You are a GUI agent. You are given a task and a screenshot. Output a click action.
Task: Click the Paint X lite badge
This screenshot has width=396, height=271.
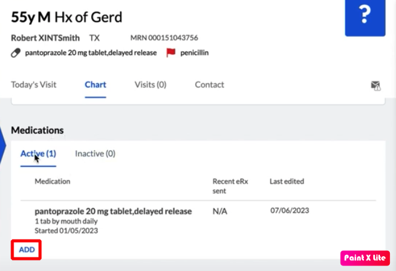pyautogui.click(x=365, y=258)
